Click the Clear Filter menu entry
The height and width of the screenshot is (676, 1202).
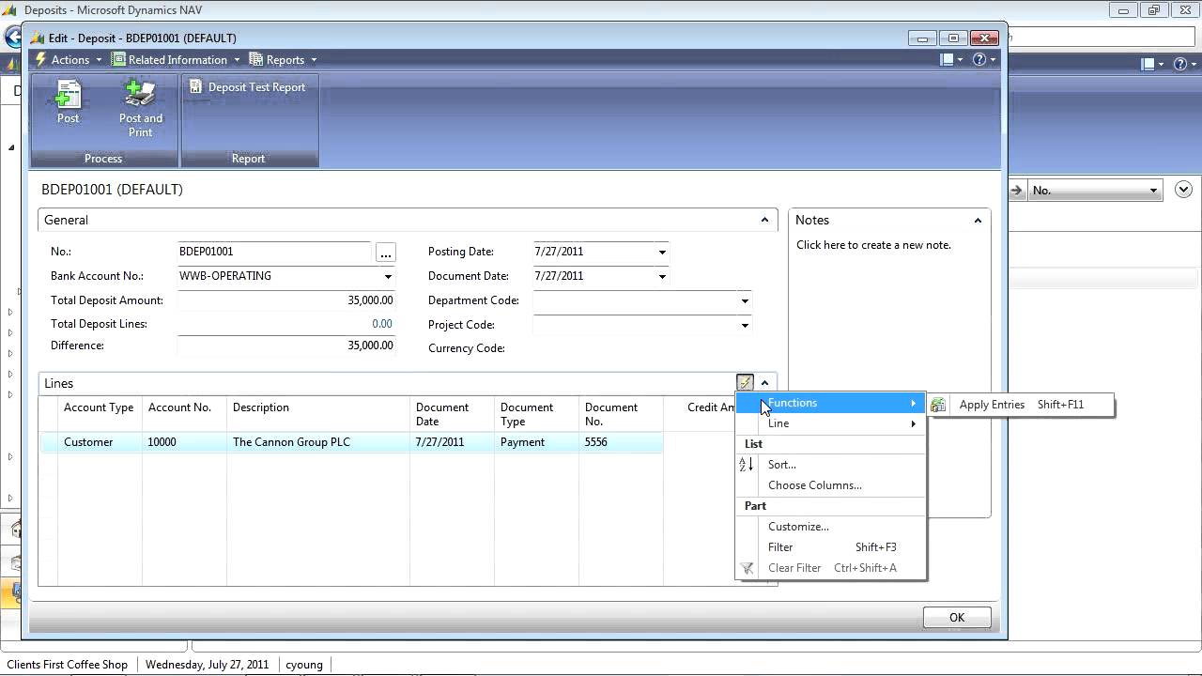point(830,568)
